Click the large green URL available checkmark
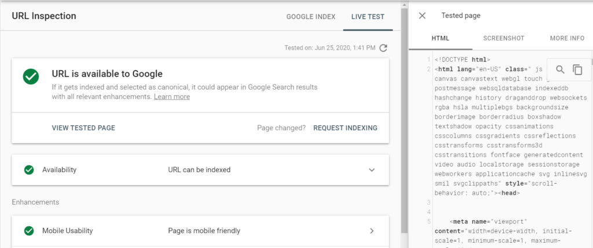This screenshot has width=593, height=248. point(31,76)
